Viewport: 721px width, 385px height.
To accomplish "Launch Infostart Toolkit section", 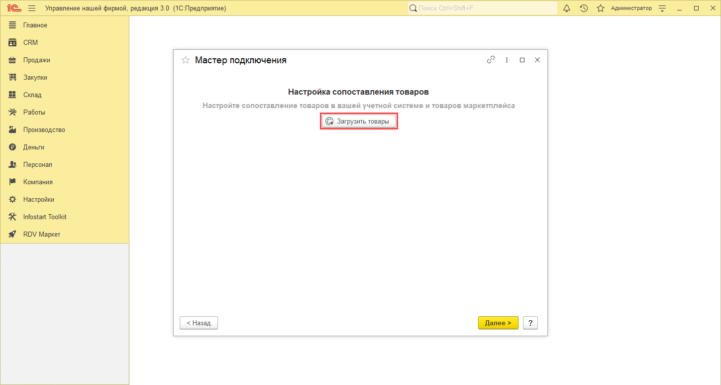I will 65,217.
